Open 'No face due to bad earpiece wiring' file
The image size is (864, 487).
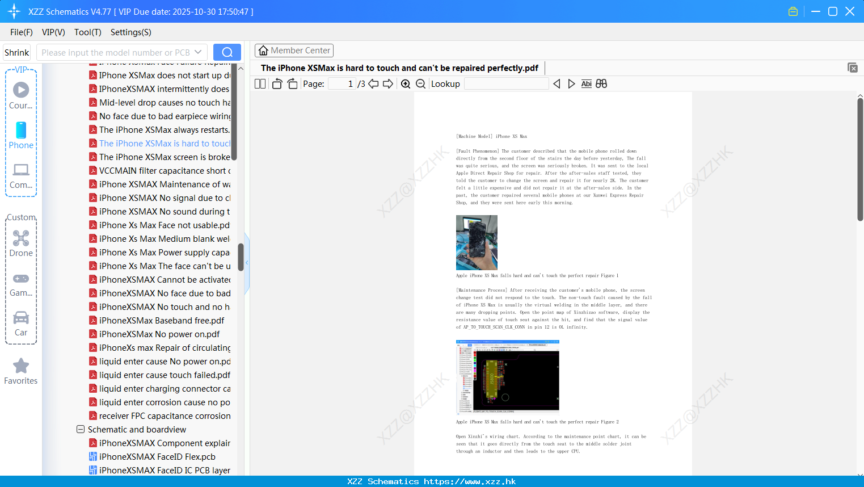coord(160,116)
